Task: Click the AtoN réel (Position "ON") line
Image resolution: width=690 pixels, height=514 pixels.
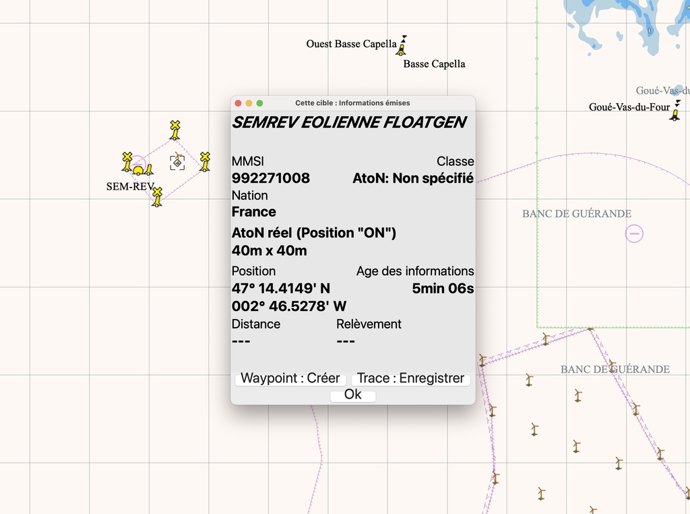Action: click(314, 233)
